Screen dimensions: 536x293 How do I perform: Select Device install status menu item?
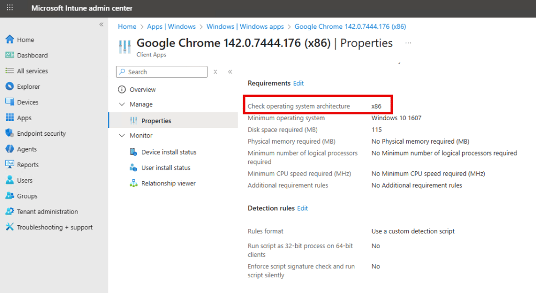[169, 152]
